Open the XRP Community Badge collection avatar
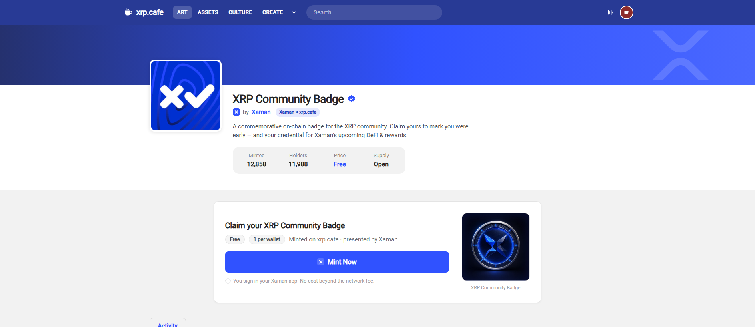The width and height of the screenshot is (755, 327). point(186,96)
